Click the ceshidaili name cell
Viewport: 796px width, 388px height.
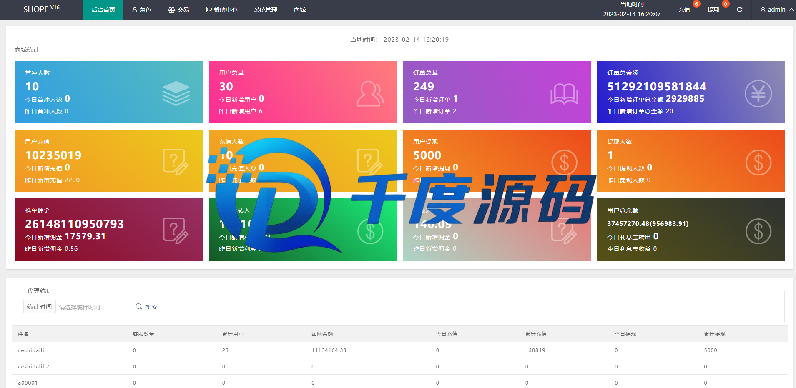tap(31, 350)
